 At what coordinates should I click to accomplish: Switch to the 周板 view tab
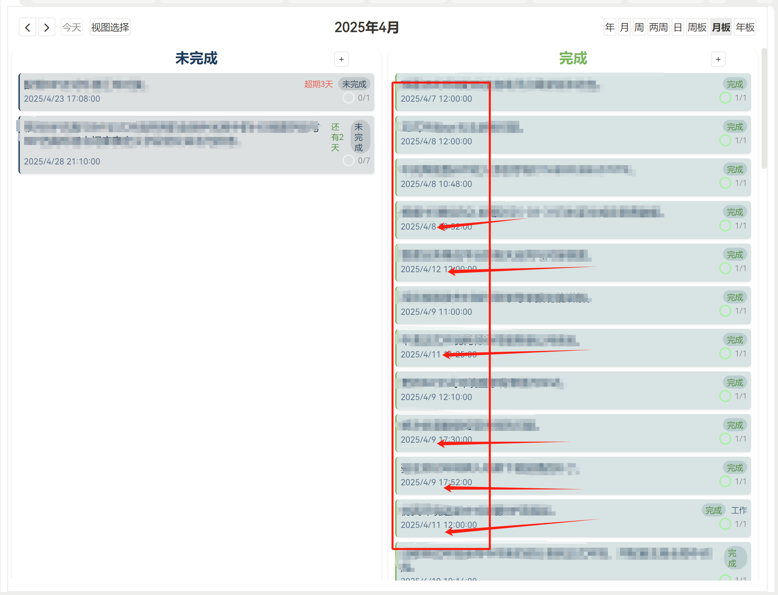696,27
